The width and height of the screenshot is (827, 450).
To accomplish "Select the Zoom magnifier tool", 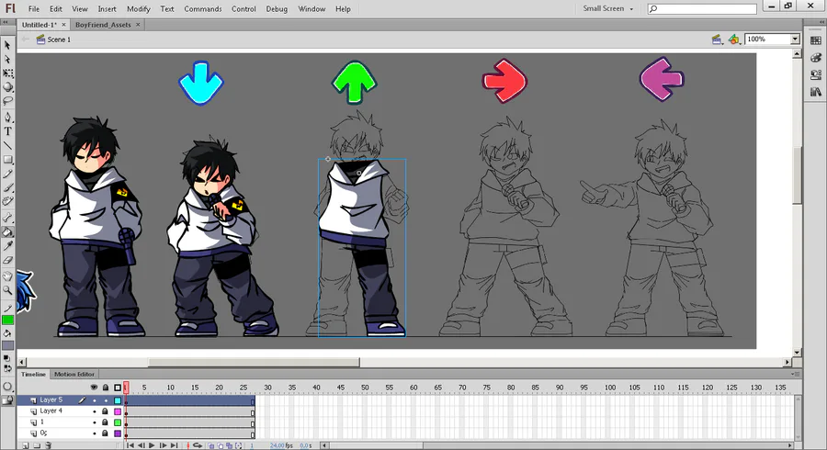I will click(x=8, y=290).
